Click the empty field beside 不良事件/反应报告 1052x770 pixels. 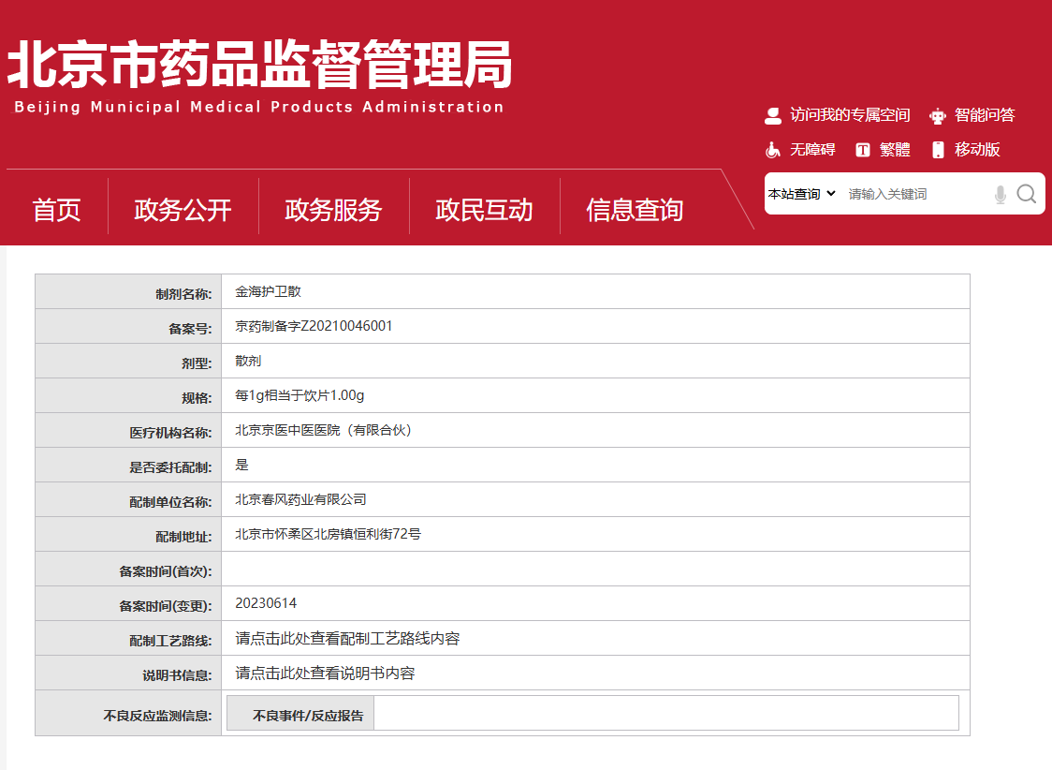pos(665,713)
